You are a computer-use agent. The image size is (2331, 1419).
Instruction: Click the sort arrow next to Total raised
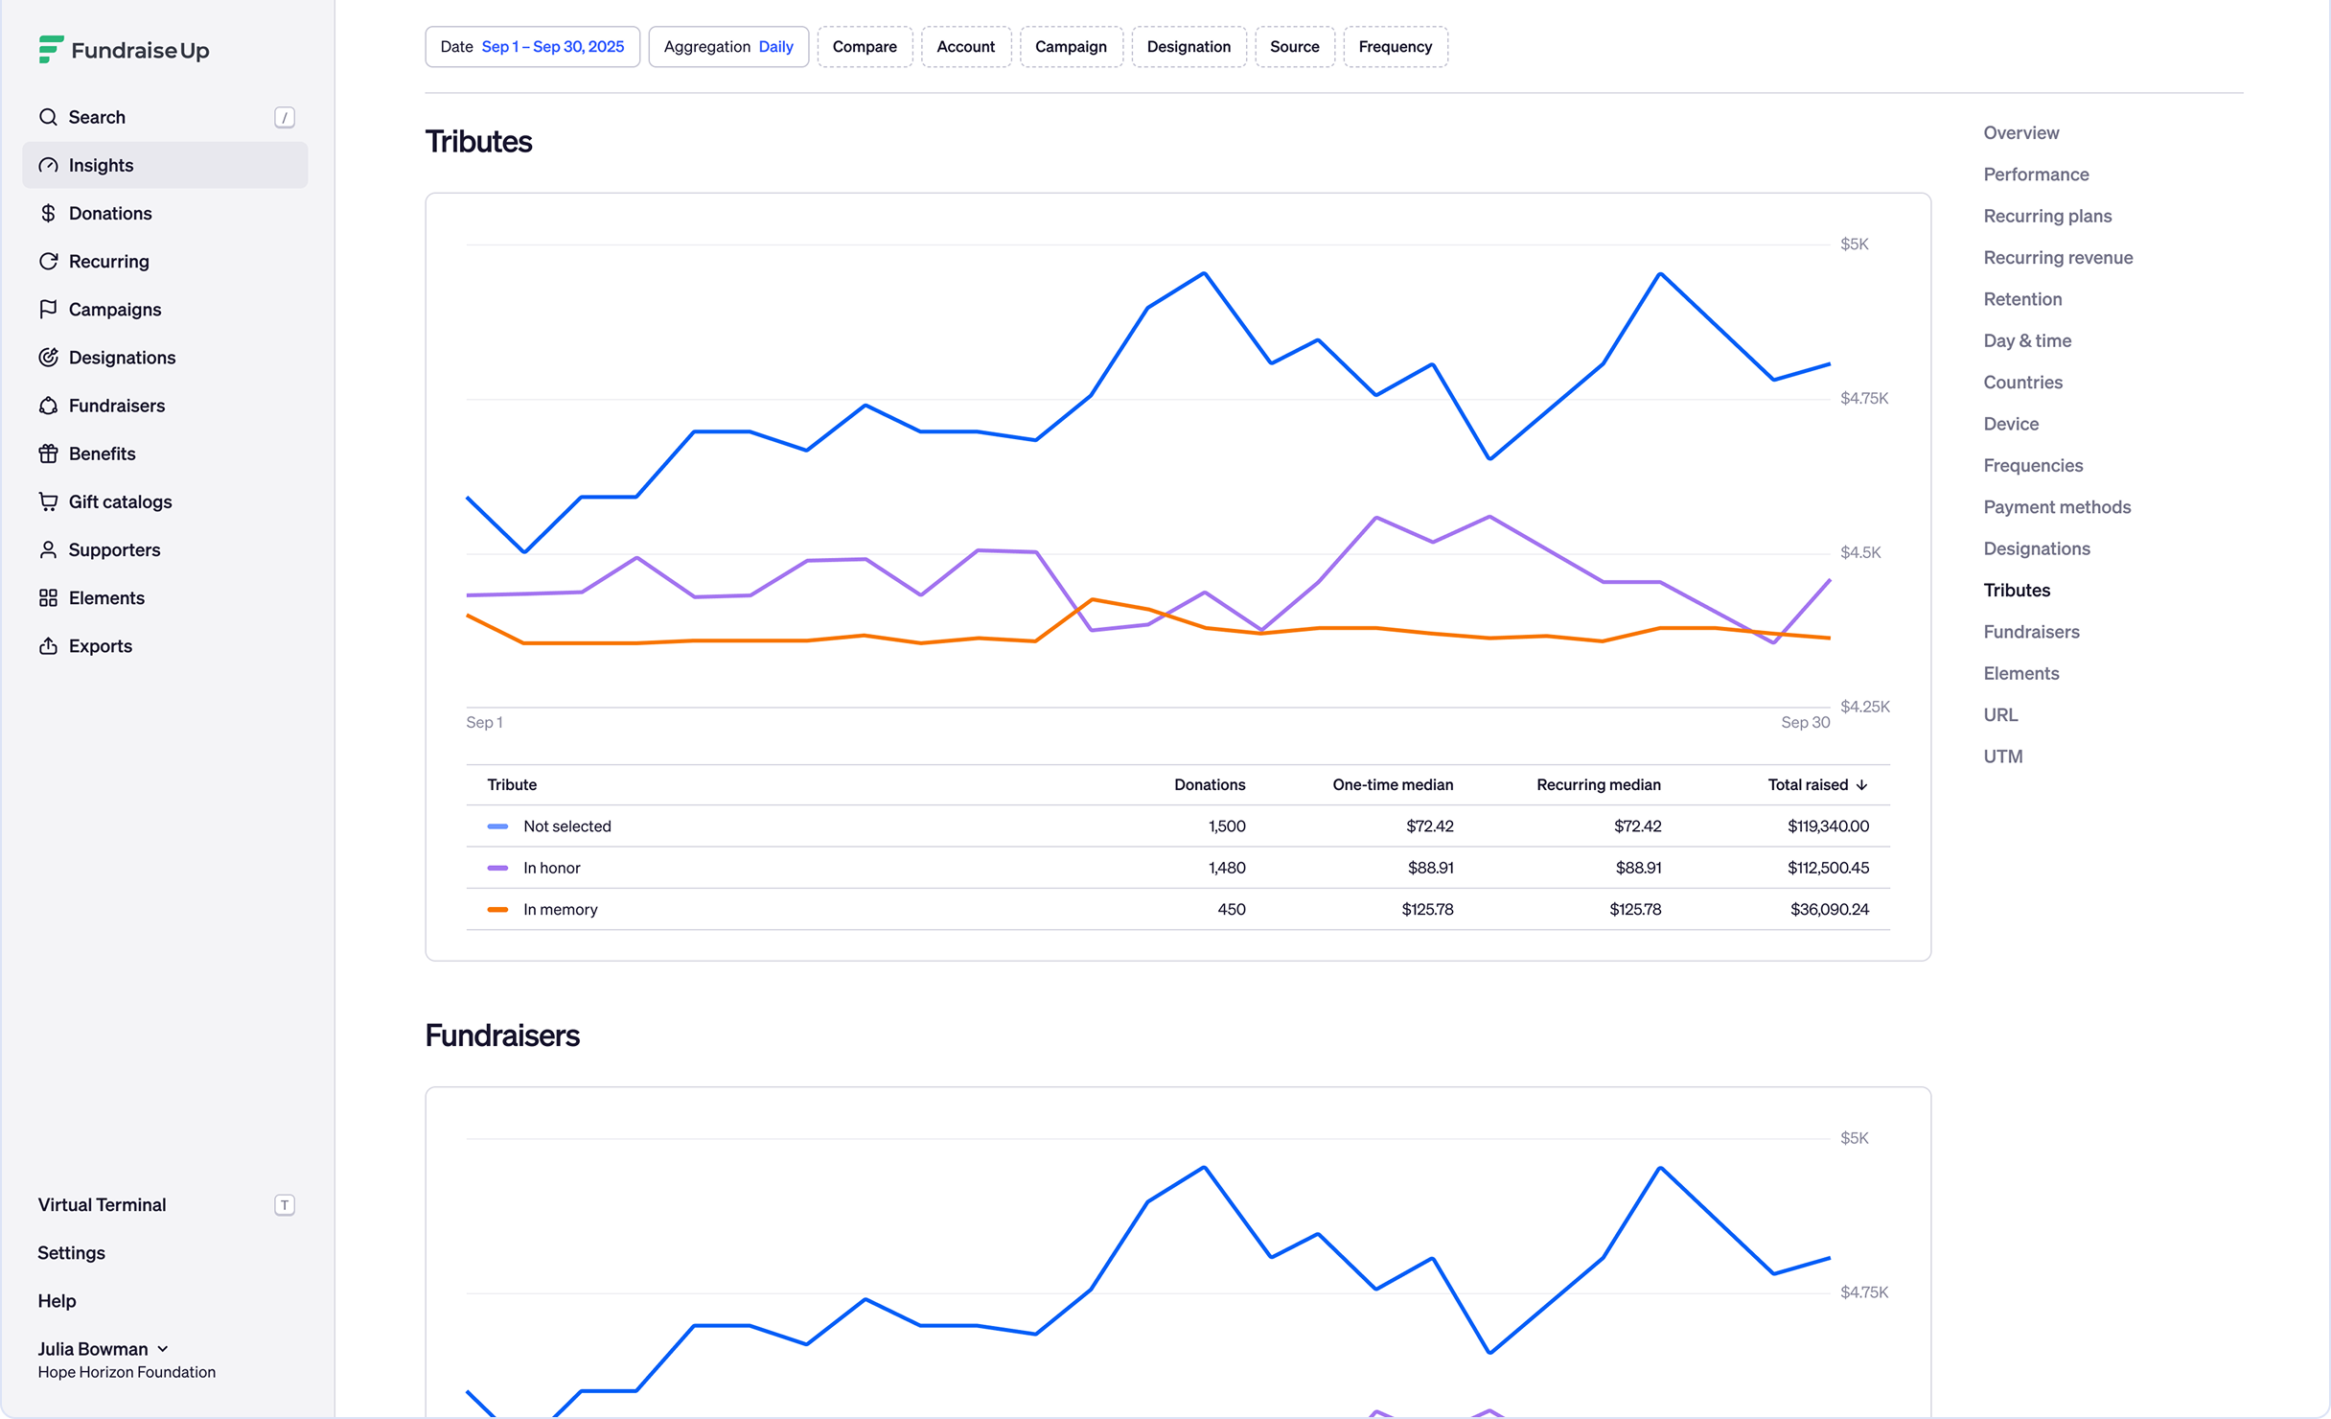[1862, 784]
